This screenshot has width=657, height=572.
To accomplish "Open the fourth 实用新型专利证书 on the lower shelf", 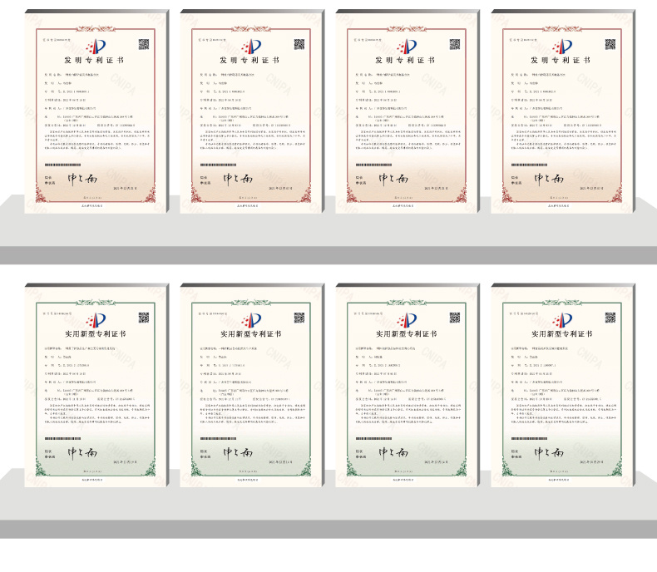I will coord(563,385).
